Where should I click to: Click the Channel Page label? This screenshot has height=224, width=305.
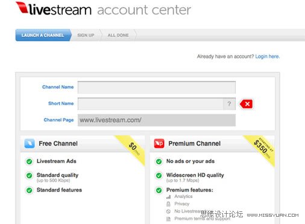point(58,120)
